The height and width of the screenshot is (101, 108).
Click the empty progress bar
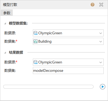pos(48,87)
